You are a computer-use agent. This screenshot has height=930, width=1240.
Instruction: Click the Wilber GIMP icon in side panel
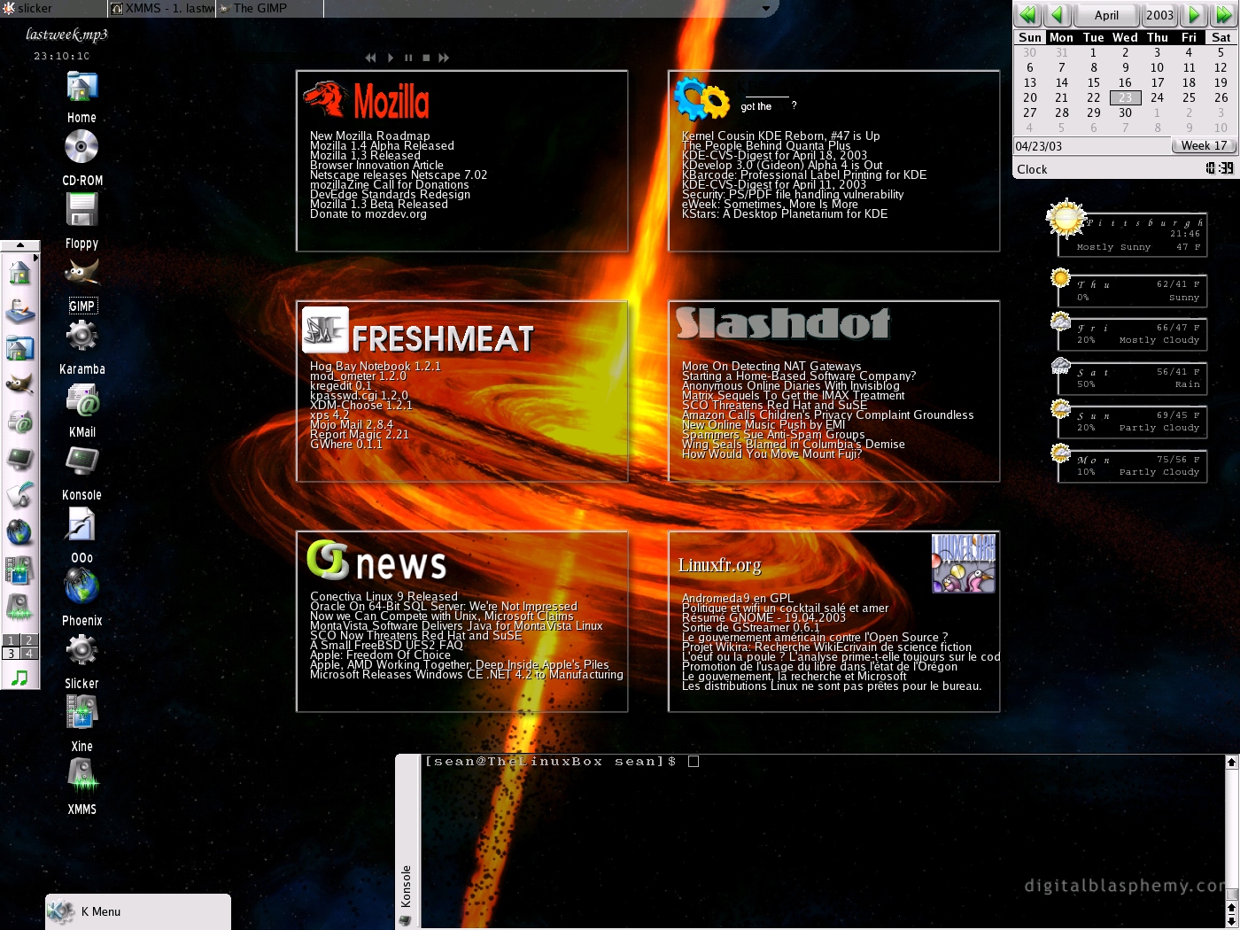point(19,384)
